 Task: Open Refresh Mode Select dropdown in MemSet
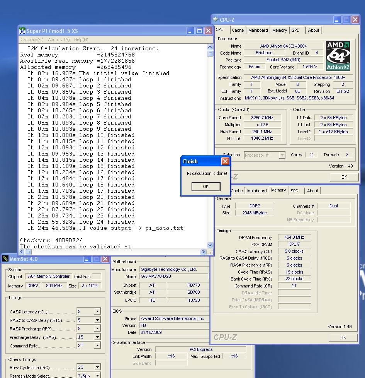pos(97,375)
